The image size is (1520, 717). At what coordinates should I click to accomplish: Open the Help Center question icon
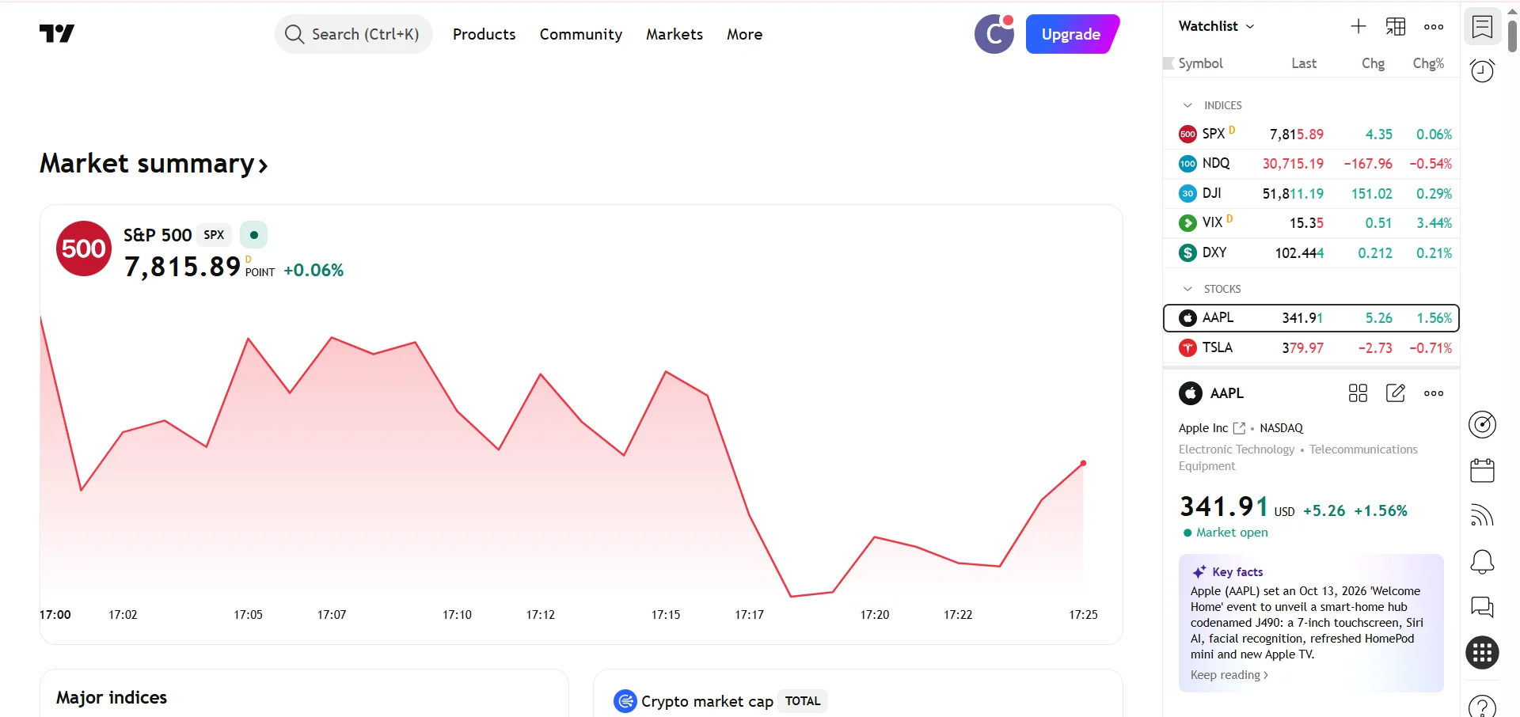1482,706
